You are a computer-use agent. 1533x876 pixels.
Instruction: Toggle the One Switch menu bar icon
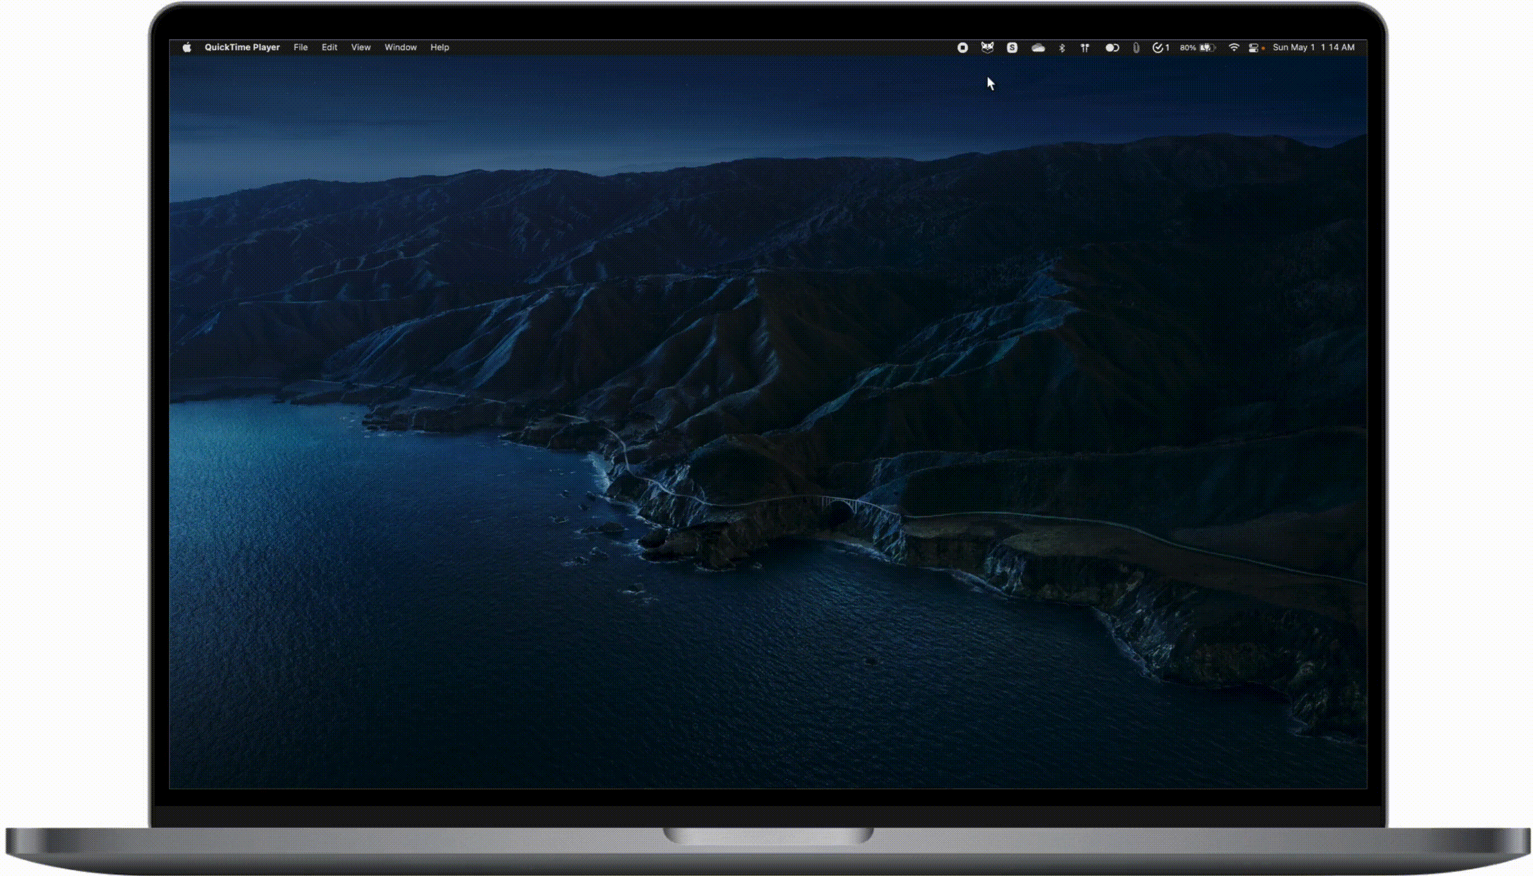pos(1111,48)
